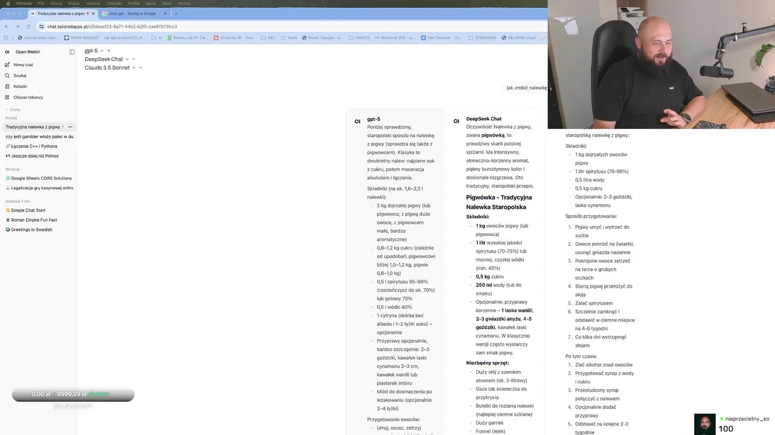Click the heading 'Pigwówka - Tradycyjna Nalewka Staropolska'
This screenshot has width=775, height=435.
pos(499,202)
